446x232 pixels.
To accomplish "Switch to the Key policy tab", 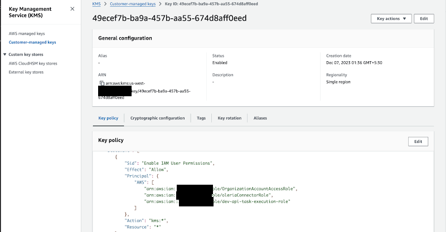I will click(108, 118).
